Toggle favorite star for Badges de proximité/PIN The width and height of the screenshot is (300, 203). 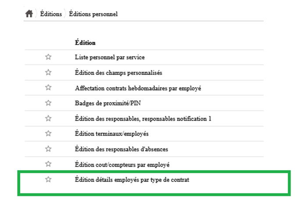point(49,103)
